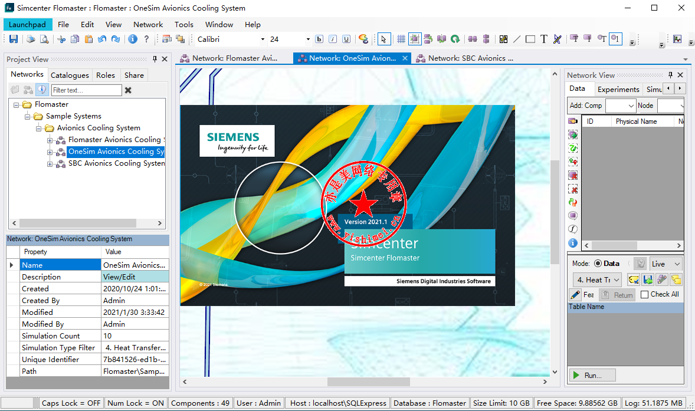Open Print Preview from the toolbar
This screenshot has width=695, height=411.
coord(44,39)
